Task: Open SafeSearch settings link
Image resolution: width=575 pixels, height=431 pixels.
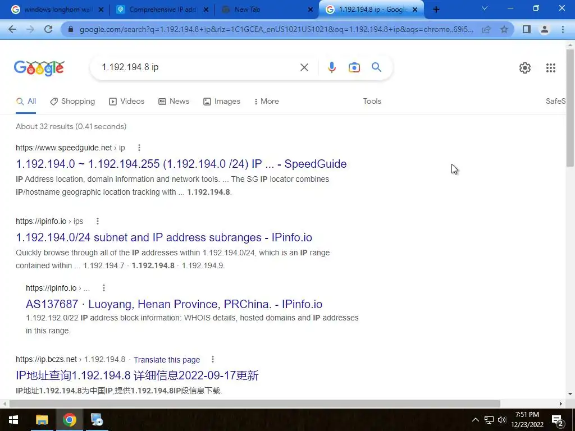Action: (x=555, y=102)
